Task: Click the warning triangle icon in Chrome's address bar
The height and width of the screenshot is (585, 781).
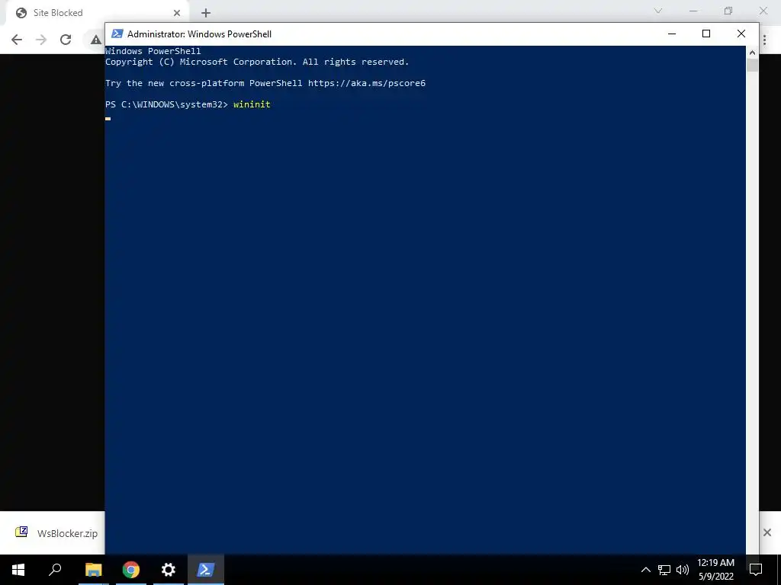Action: (x=95, y=40)
